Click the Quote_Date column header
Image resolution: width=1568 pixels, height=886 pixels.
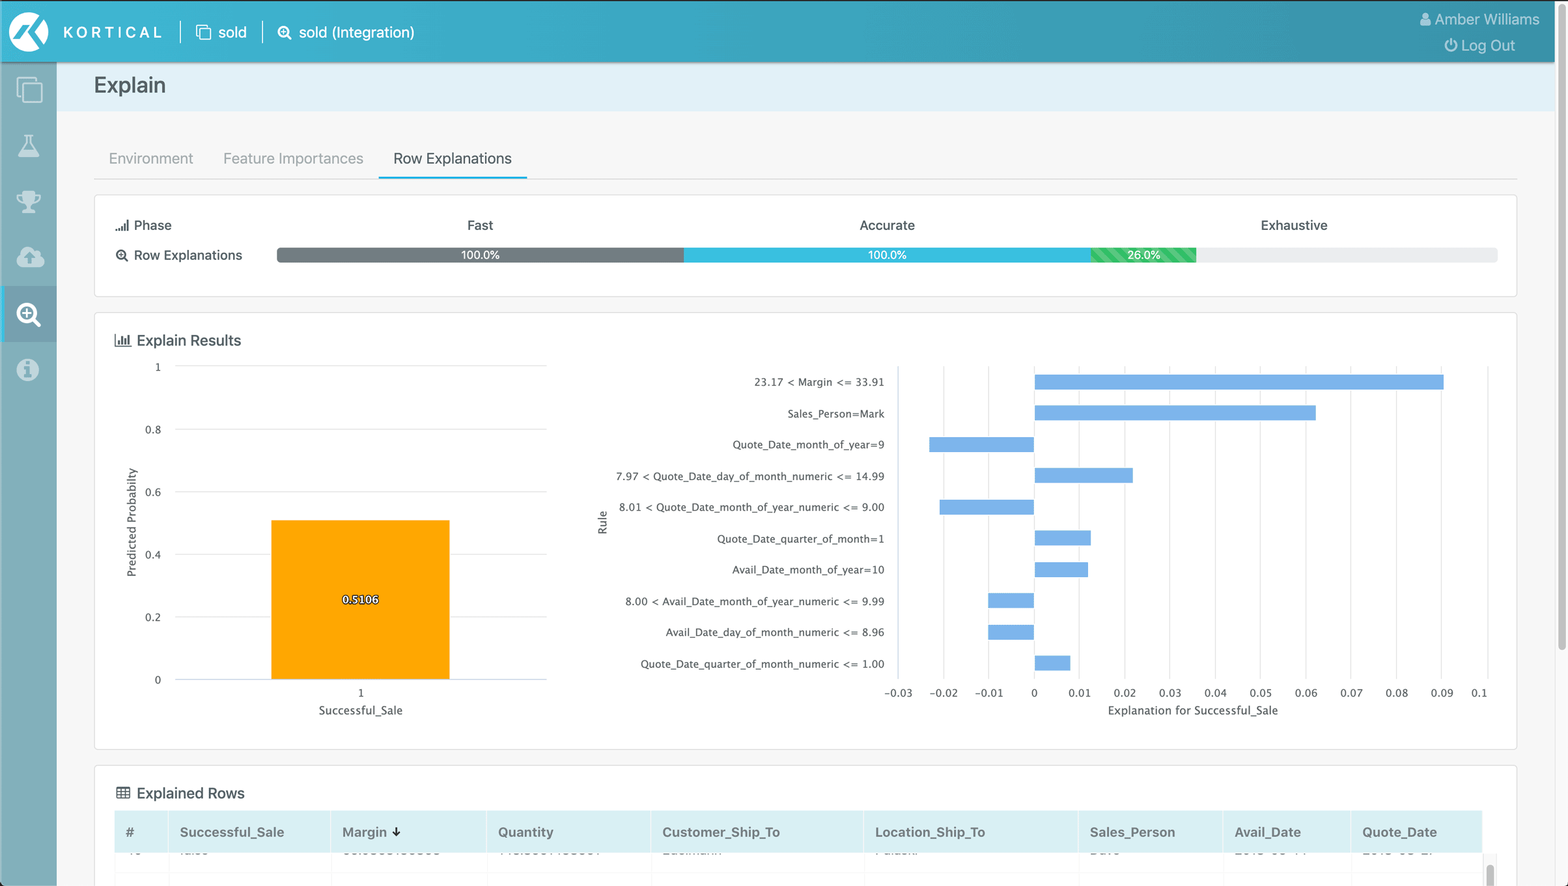pyautogui.click(x=1399, y=832)
